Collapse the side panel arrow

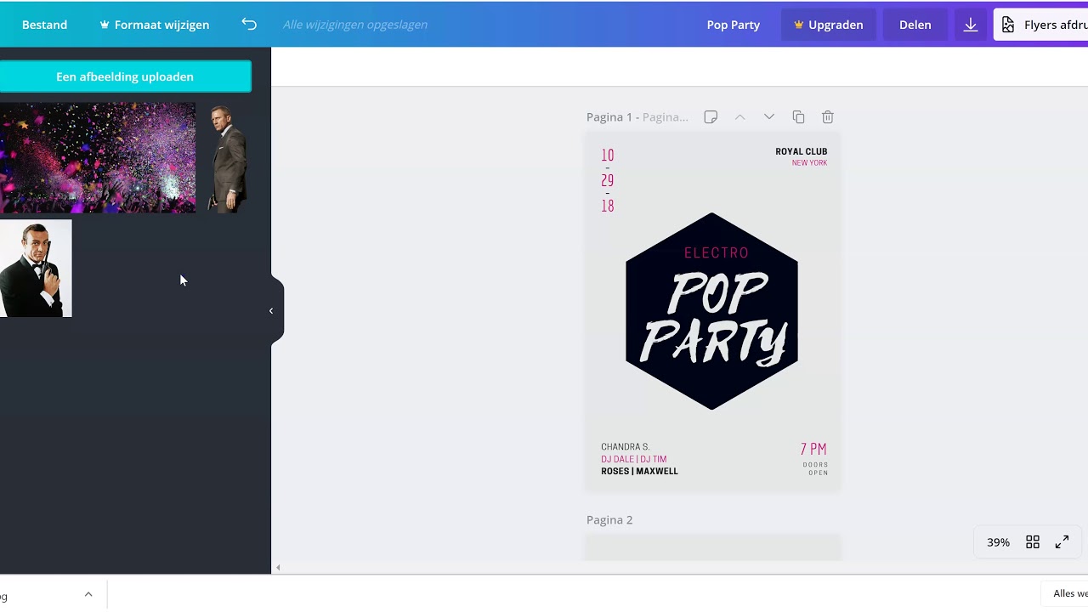(273, 311)
